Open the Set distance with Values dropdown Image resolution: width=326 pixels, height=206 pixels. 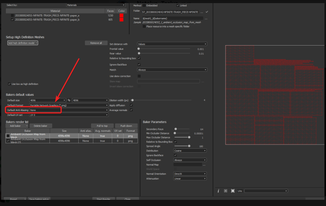coord(172,44)
